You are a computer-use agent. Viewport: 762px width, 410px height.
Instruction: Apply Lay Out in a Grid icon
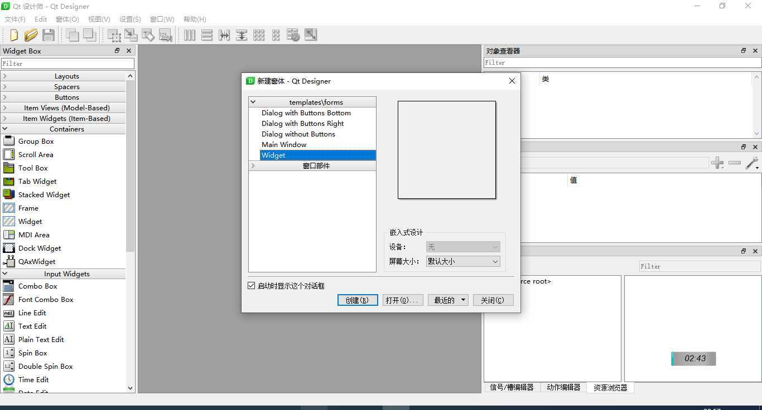pos(259,35)
